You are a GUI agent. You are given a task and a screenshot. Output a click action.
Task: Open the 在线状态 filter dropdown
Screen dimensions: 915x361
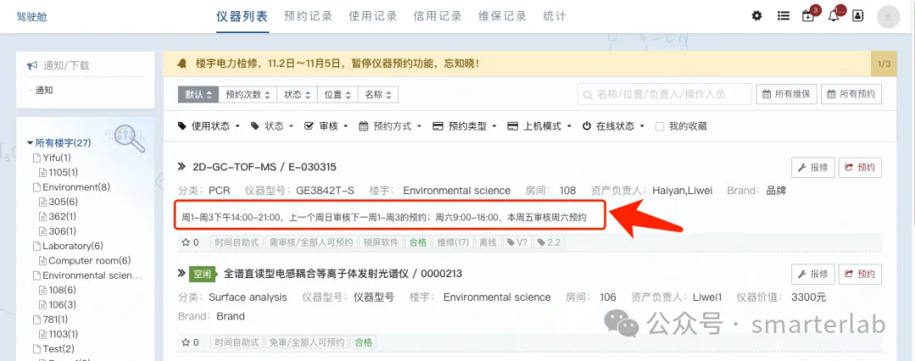(x=613, y=126)
